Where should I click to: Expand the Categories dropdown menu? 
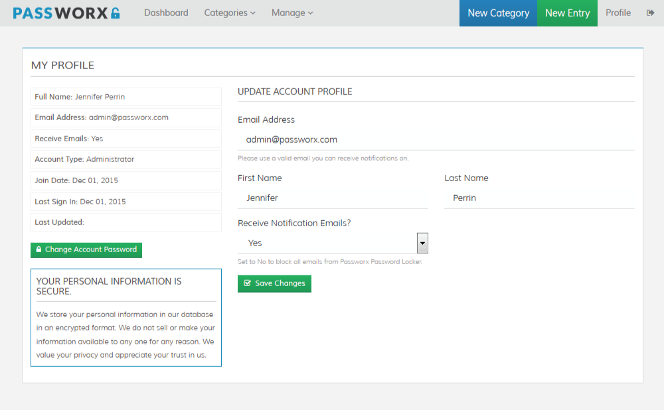(229, 13)
